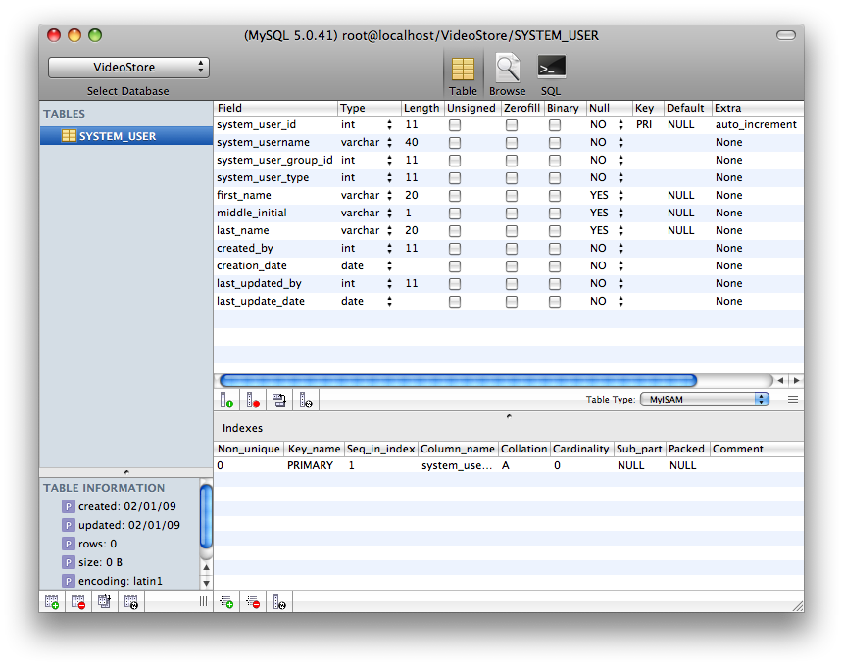Open the Type popup for system_user_id

pos(389,124)
